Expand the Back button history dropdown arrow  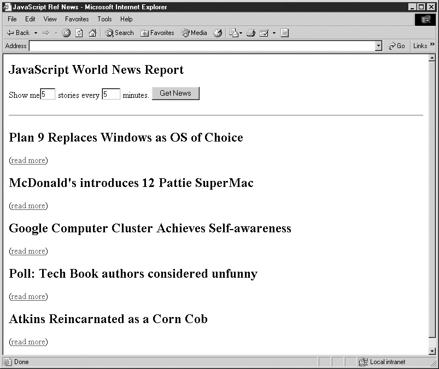pyautogui.click(x=36, y=33)
